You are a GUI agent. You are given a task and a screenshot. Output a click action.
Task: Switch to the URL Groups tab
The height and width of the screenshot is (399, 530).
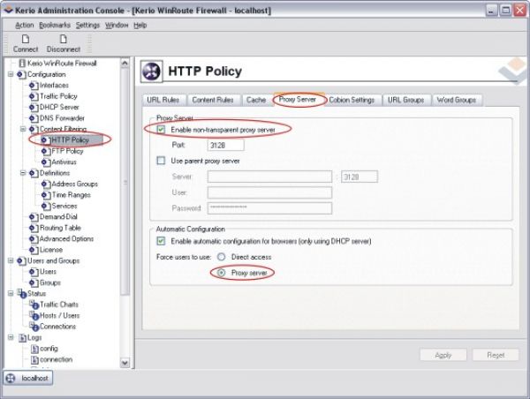coord(406,100)
